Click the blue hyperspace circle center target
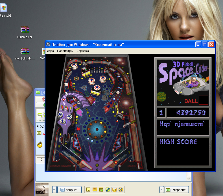The width and height of the screenshot is (223, 196). (x=97, y=129)
